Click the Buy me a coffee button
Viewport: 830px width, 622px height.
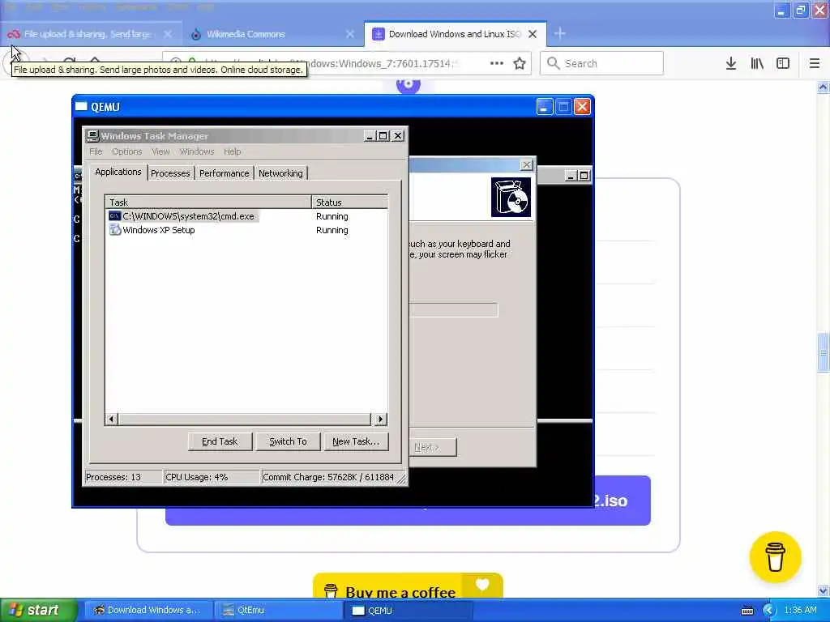pos(408,586)
